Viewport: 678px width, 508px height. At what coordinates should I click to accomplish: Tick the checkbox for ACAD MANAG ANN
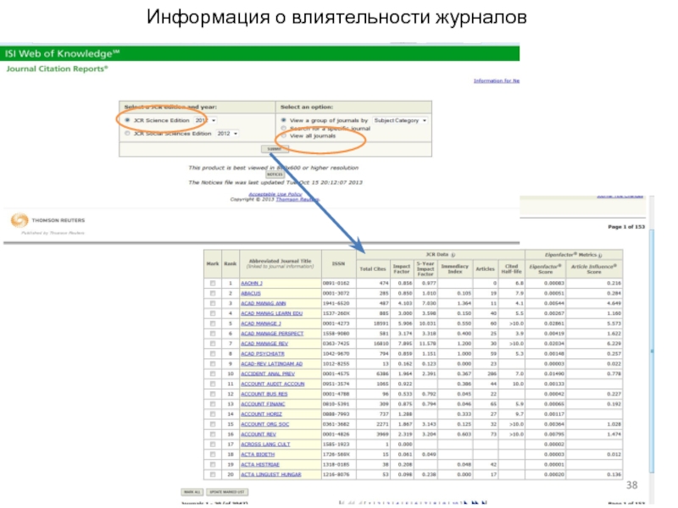coord(213,303)
